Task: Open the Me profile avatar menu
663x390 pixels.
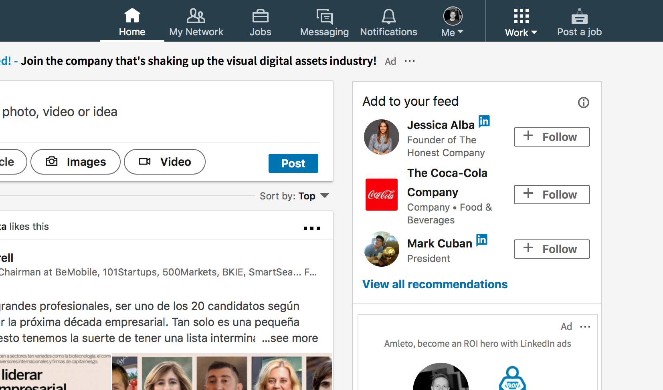Action: 453,16
